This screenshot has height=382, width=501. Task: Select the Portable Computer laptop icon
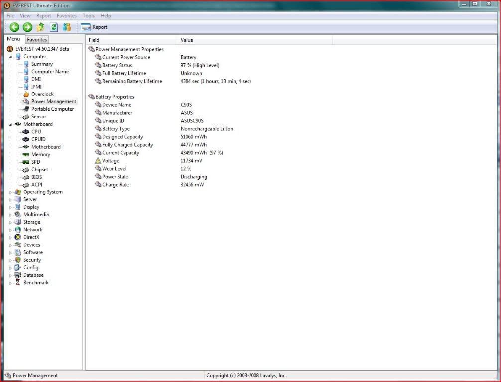[26, 109]
